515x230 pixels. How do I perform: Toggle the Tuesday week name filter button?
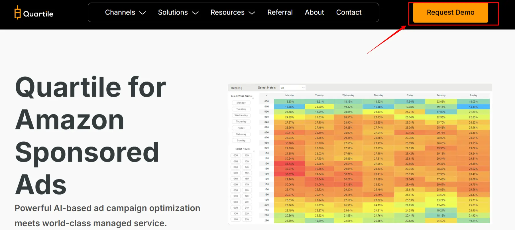tap(241, 109)
